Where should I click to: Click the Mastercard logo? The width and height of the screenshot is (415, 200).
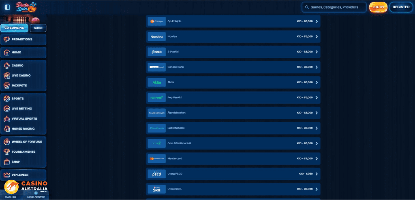[157, 158]
